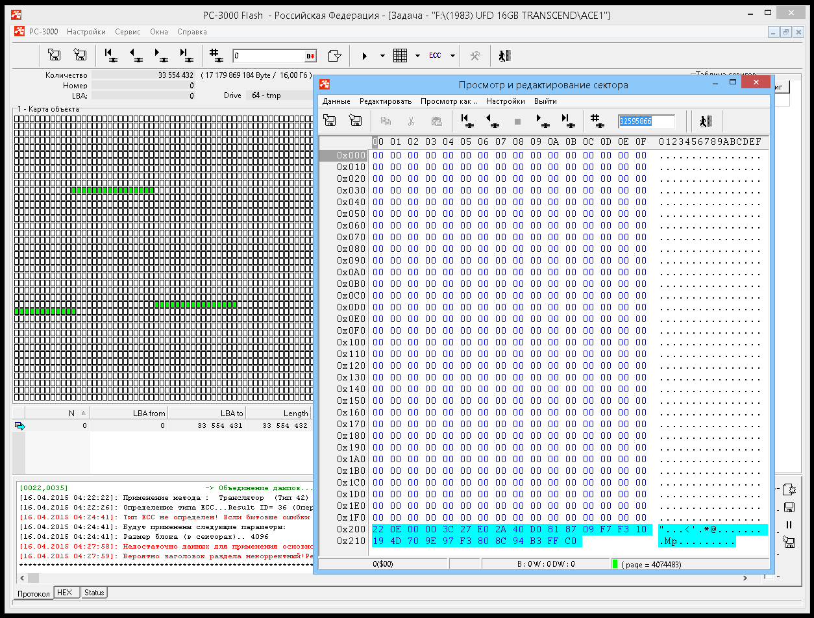Click the hammer tools icon in main toolbar
The width and height of the screenshot is (814, 618).
click(x=475, y=56)
